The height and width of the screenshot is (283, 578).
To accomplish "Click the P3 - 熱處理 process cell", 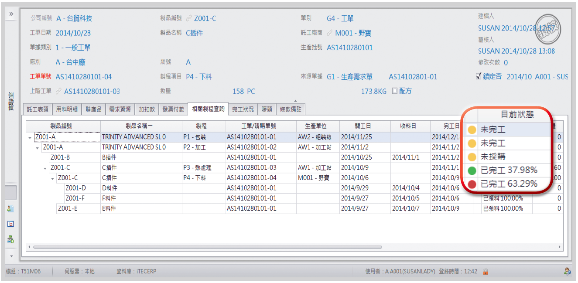I will pos(204,167).
